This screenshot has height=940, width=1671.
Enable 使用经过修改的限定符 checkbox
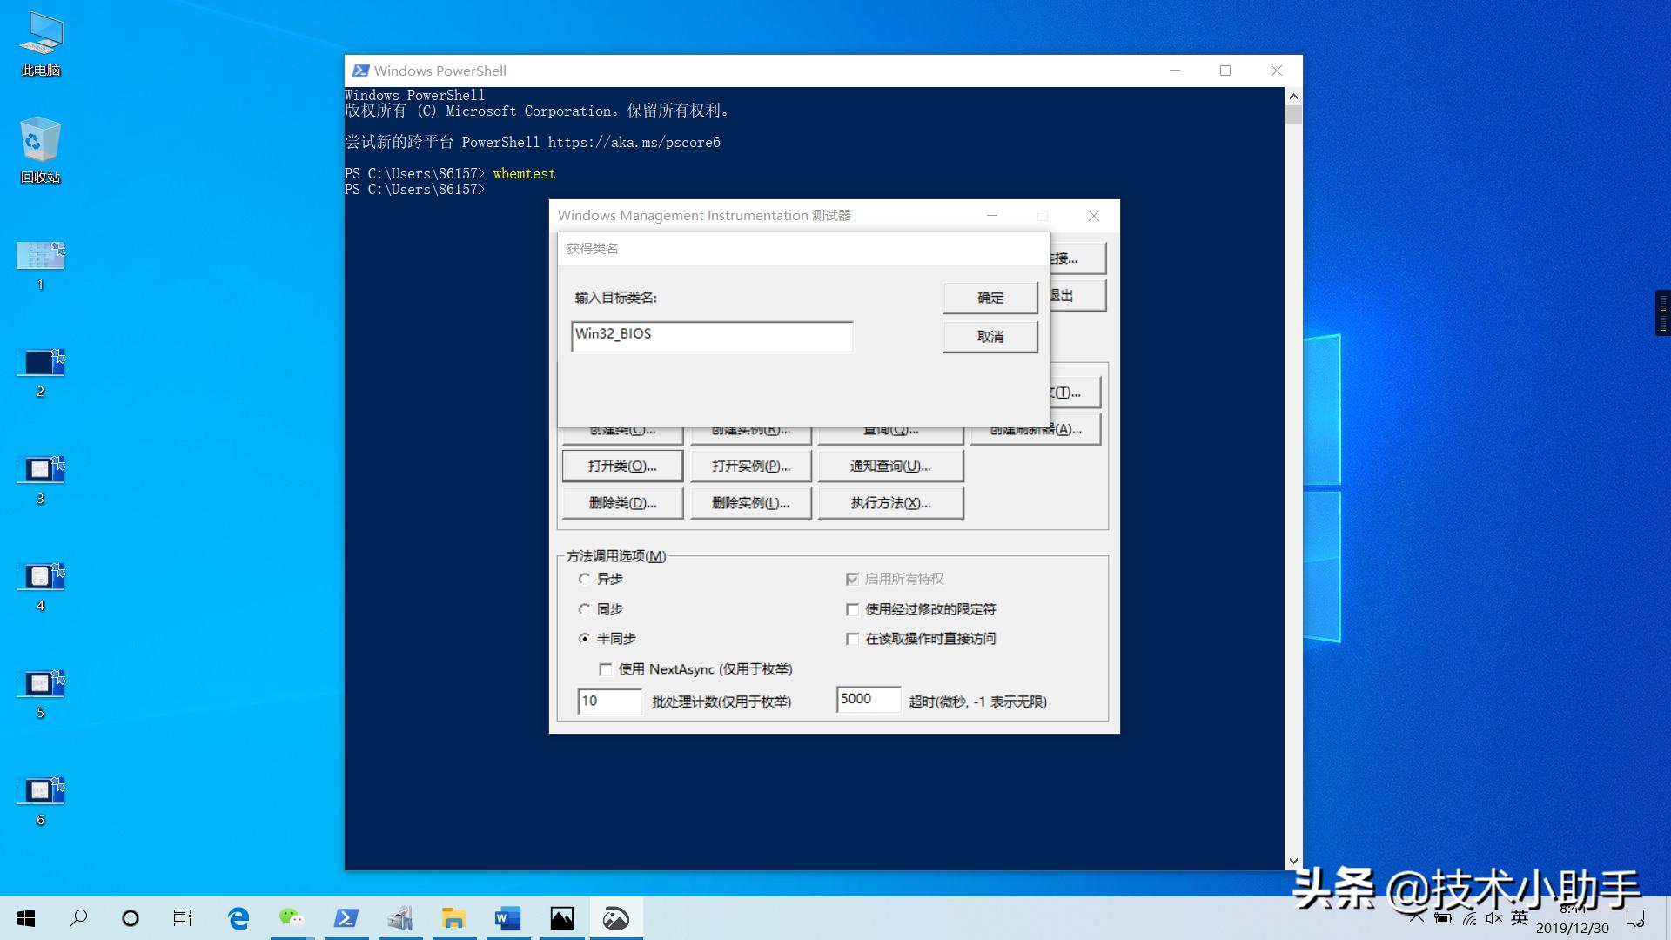853,609
